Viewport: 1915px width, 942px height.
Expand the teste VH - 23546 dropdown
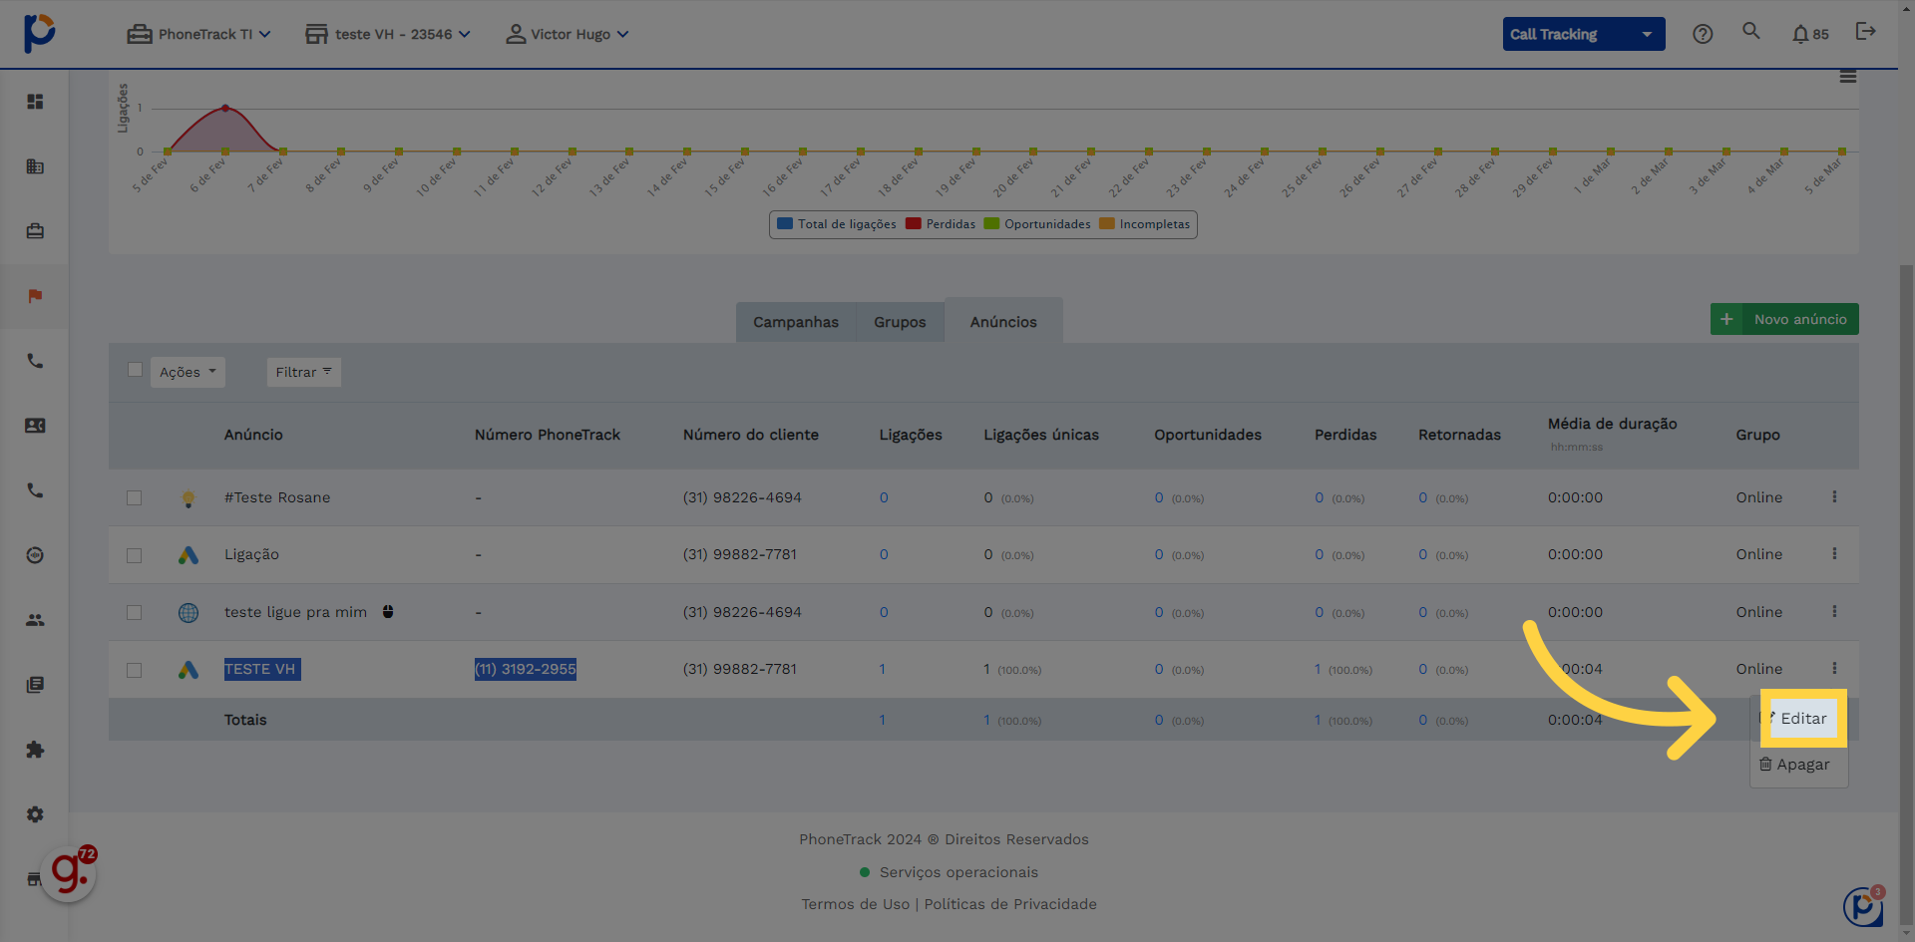pyautogui.click(x=388, y=34)
